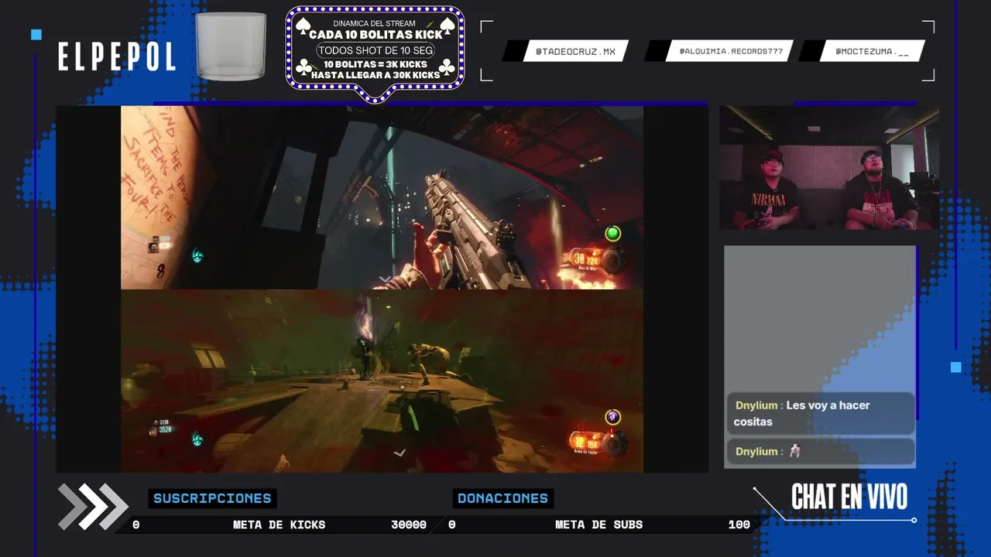Screen dimensions: 991x557
Task: Click the grenade wheel icon beside ammo 30 224
Action: pos(613,261)
